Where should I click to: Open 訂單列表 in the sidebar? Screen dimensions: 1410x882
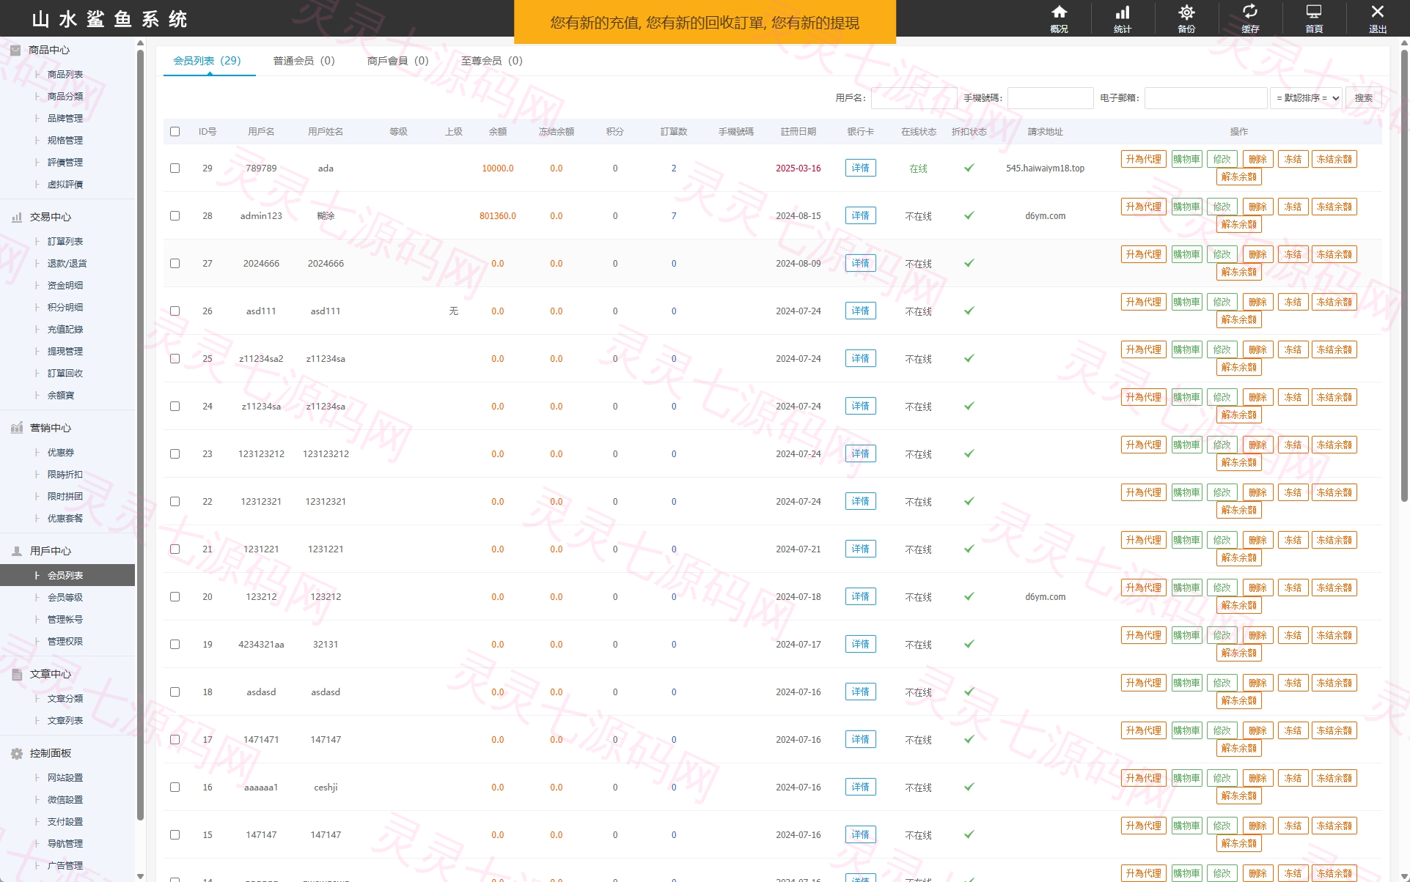65,241
